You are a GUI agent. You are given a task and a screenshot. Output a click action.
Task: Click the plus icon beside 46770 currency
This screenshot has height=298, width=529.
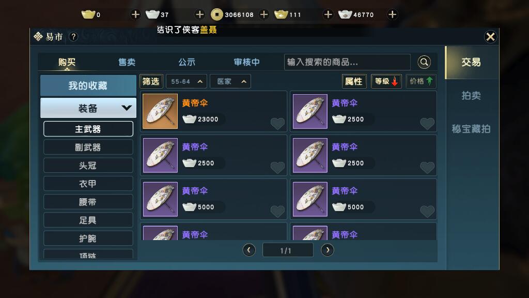click(x=392, y=14)
